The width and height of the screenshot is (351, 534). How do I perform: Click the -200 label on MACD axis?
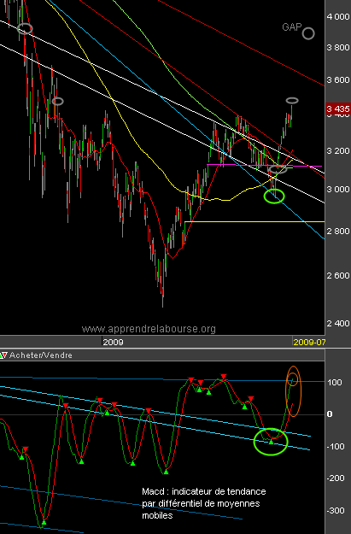coord(334,478)
